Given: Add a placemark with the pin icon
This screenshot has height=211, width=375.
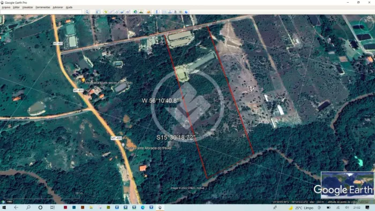Looking at the screenshot, I should pos(106,12).
